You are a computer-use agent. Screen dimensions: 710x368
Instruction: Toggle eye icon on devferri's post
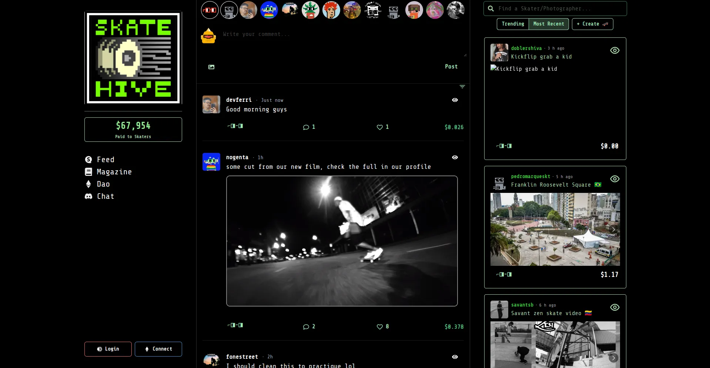[x=455, y=100]
